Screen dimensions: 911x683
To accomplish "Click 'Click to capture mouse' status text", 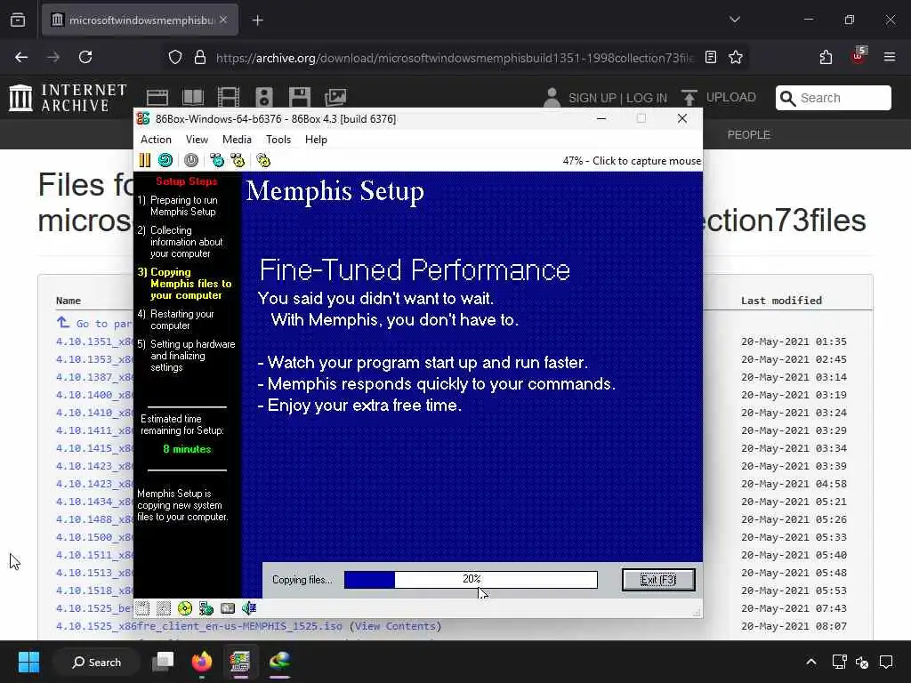I will [x=647, y=161].
